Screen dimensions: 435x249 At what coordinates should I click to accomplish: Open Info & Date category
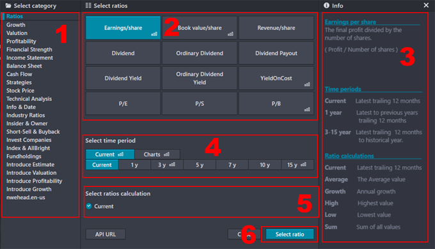21,107
